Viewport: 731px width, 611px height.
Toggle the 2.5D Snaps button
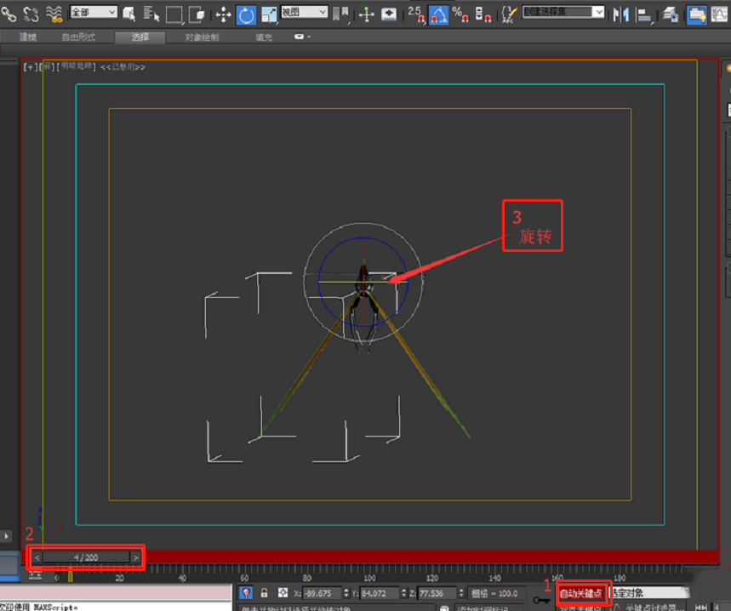[x=416, y=14]
